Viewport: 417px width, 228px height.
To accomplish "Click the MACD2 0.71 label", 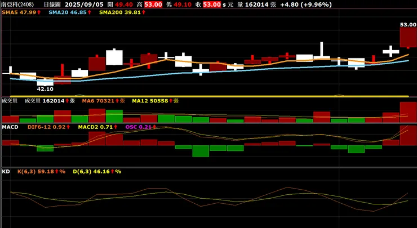I will 99,127.
